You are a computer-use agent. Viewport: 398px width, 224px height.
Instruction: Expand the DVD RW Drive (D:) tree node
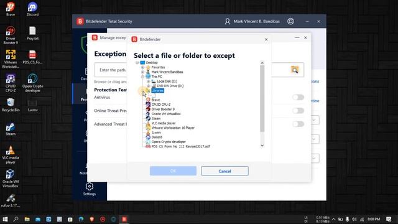click(x=148, y=86)
